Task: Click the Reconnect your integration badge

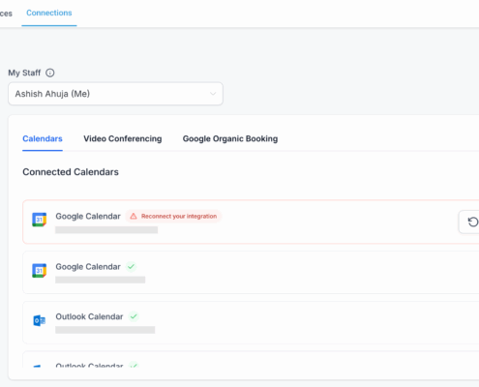Action: pyautogui.click(x=173, y=216)
